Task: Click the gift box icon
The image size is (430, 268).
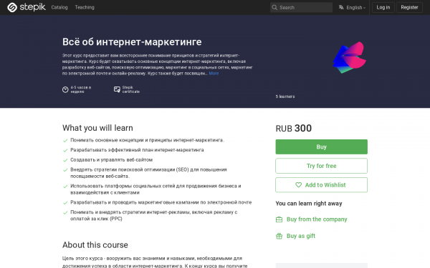Action: [x=279, y=236]
